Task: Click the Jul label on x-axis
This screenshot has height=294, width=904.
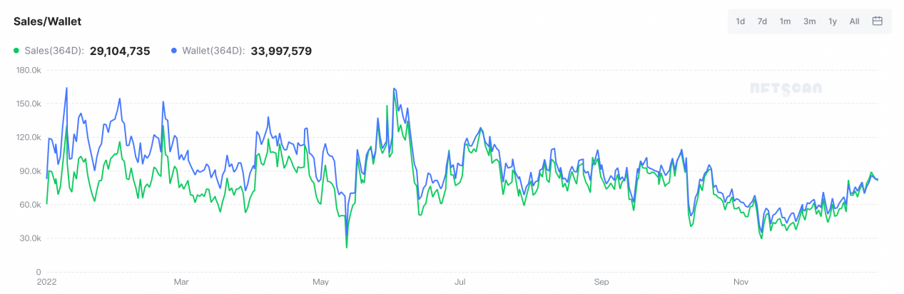Action: click(461, 282)
